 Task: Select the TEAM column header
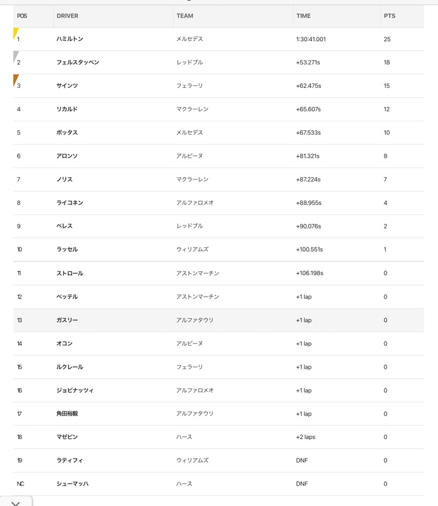coord(185,16)
